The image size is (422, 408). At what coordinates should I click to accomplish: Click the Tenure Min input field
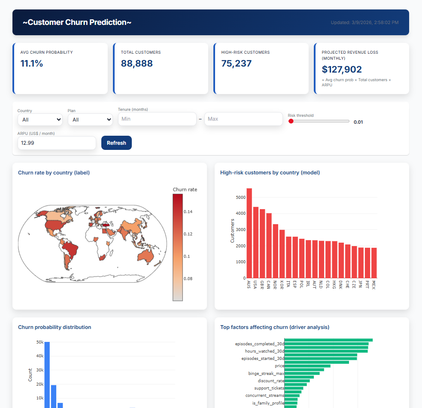pos(157,119)
